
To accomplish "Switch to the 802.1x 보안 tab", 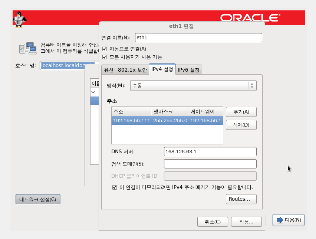I will point(132,70).
